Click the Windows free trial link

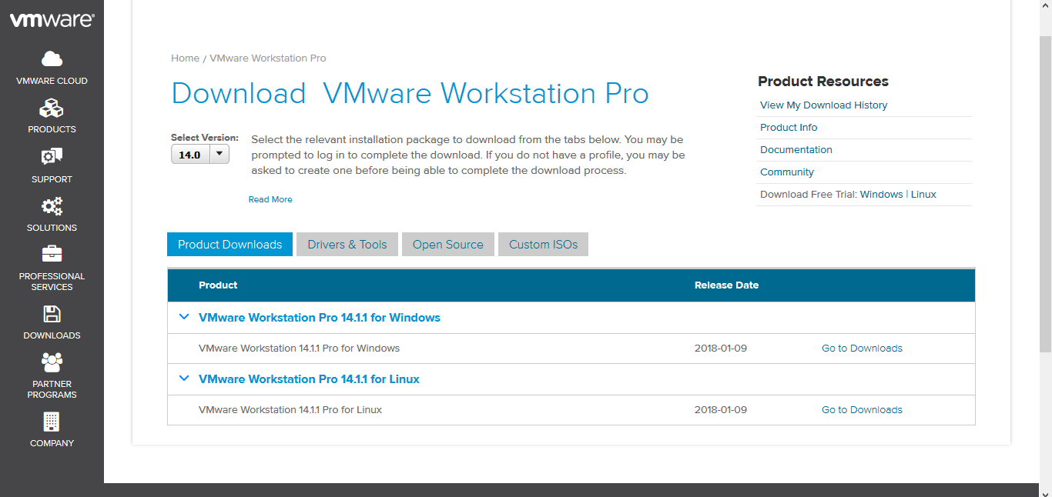click(881, 195)
